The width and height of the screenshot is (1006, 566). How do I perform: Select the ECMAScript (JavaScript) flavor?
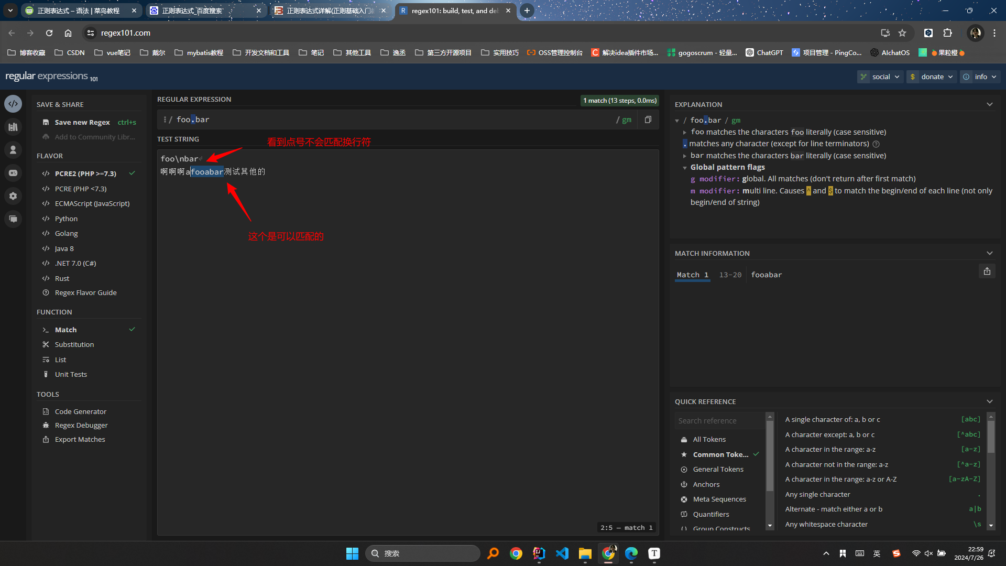pyautogui.click(x=92, y=203)
